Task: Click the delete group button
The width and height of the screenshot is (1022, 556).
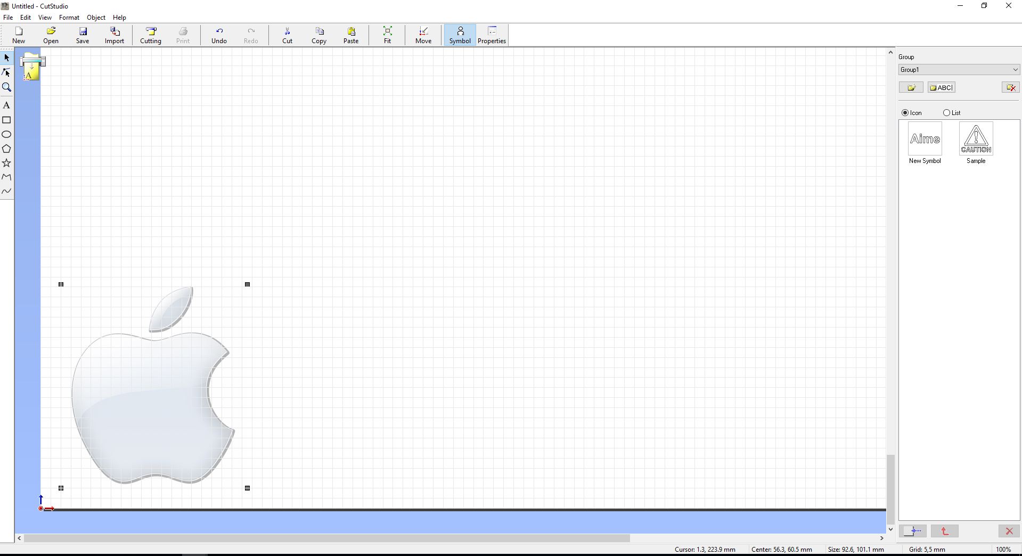Action: (1010, 87)
